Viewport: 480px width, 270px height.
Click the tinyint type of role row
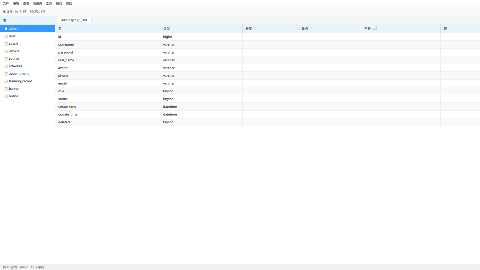[201, 91]
